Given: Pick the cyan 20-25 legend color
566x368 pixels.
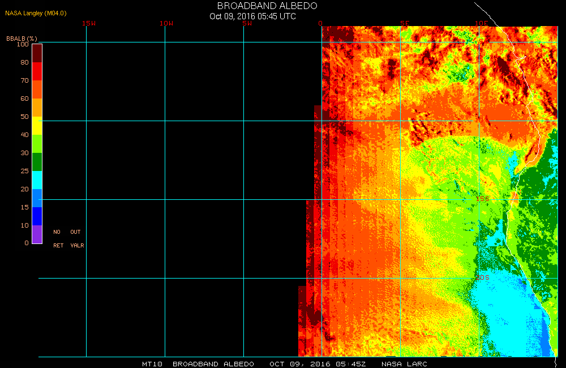Looking at the screenshot, I should pos(37,180).
